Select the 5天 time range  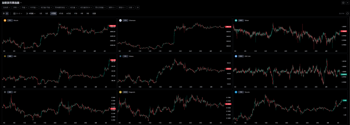pos(47,13)
